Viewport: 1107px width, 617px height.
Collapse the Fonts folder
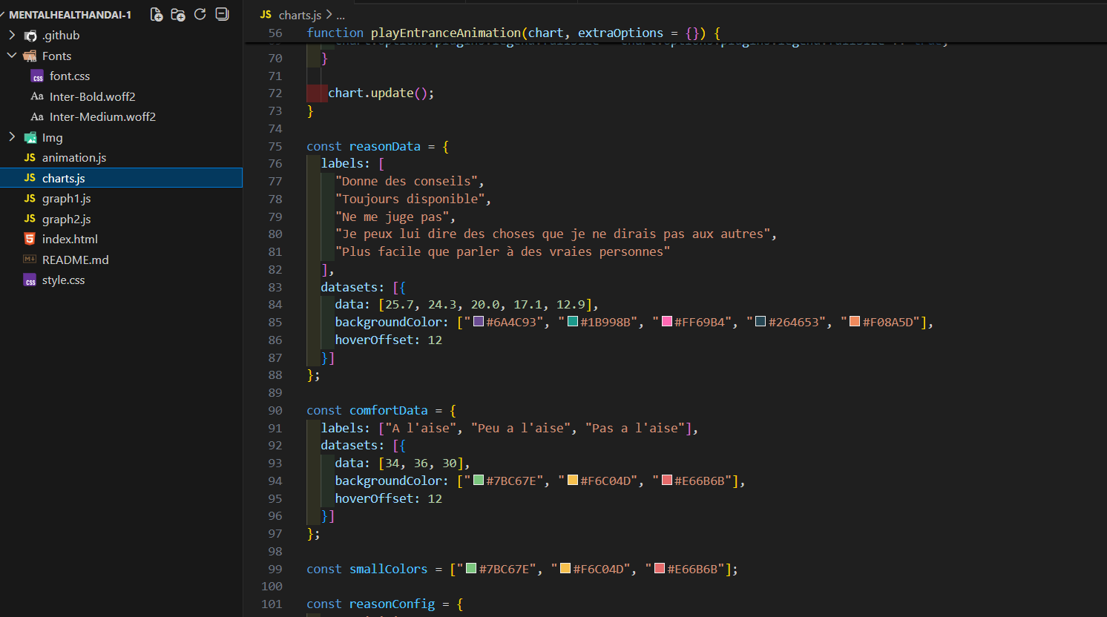12,56
